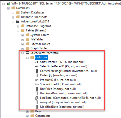
Task: Click the Keys folder icon
Action: pos(32,111)
